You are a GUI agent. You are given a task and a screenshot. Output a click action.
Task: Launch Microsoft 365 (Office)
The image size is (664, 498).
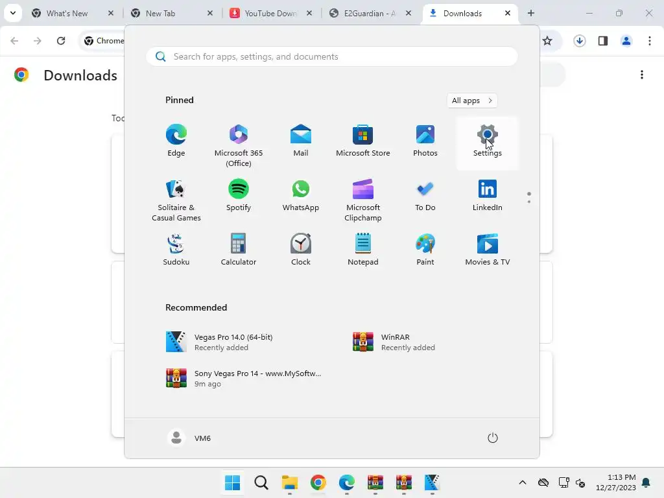click(239, 145)
